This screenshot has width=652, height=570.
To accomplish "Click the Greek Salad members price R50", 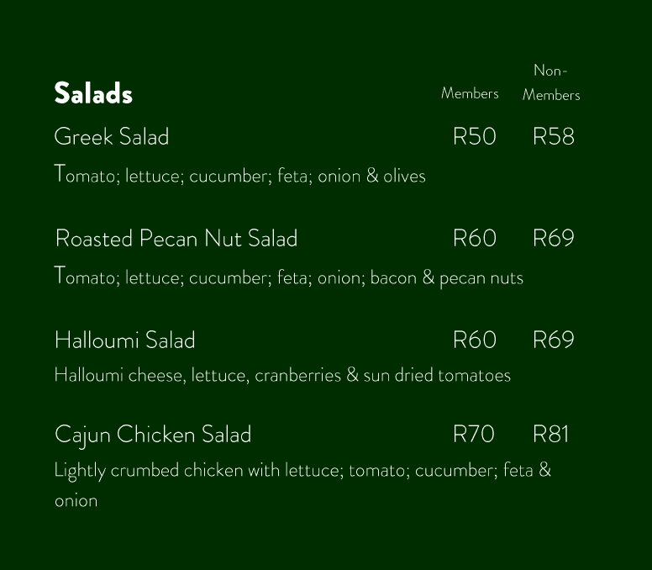I will (474, 137).
